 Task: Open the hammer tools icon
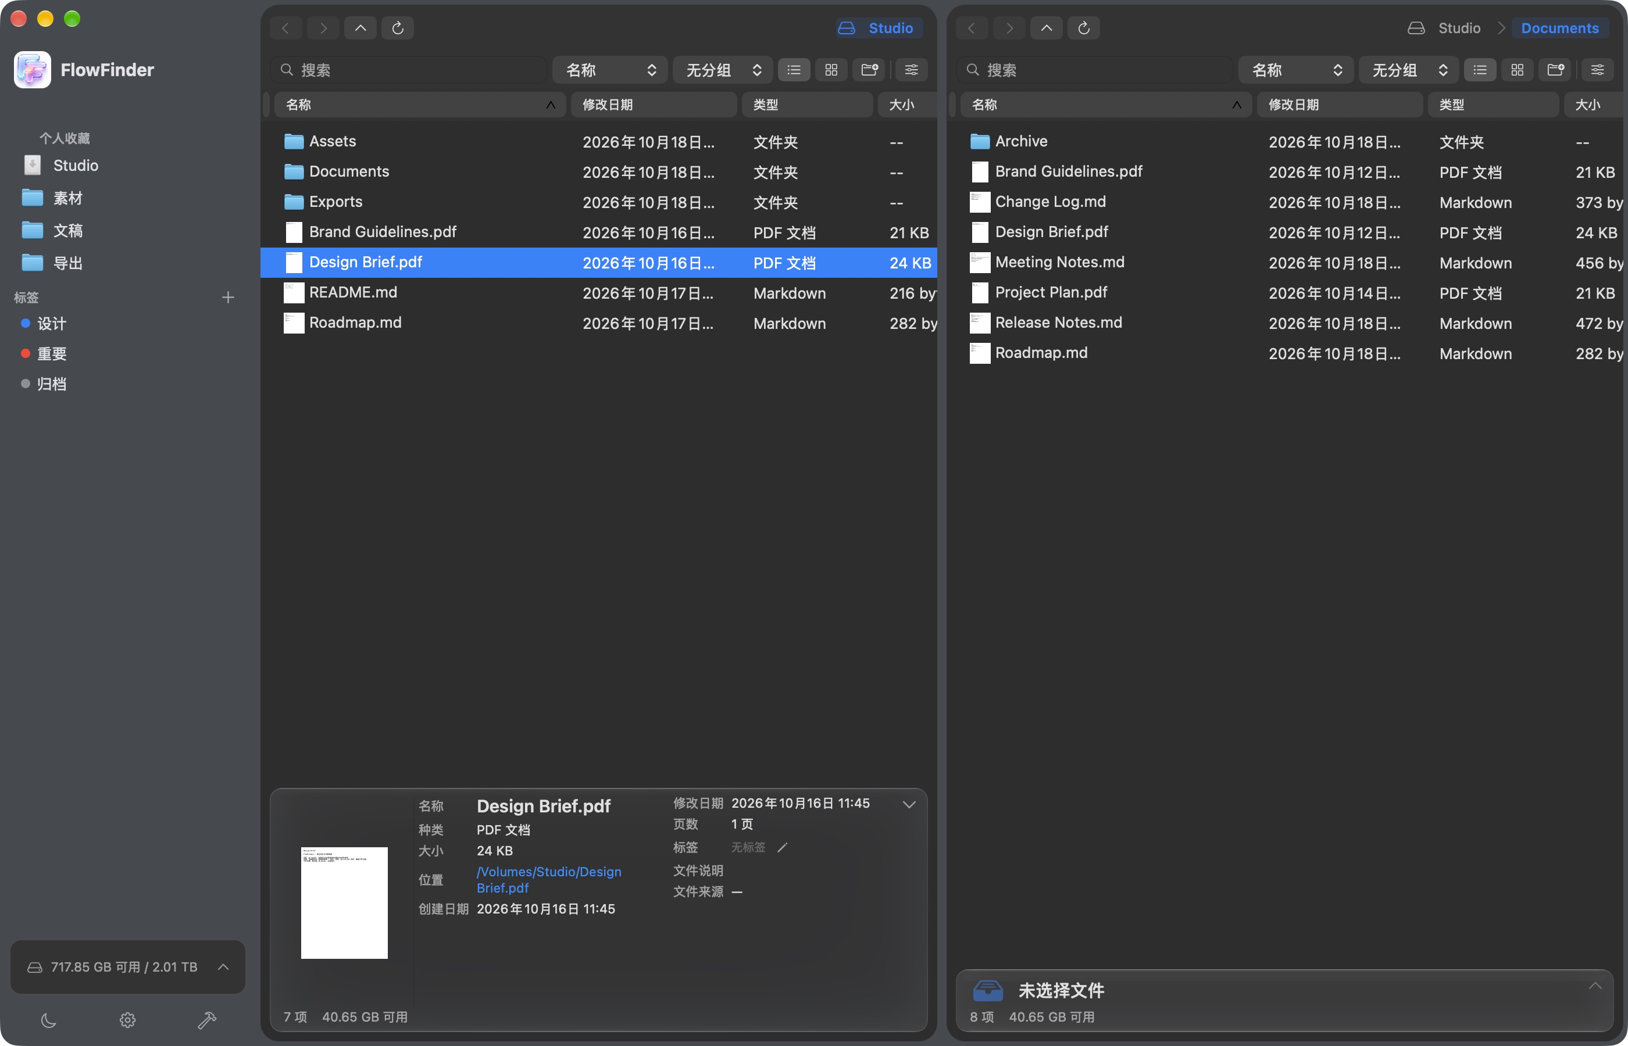(206, 1019)
